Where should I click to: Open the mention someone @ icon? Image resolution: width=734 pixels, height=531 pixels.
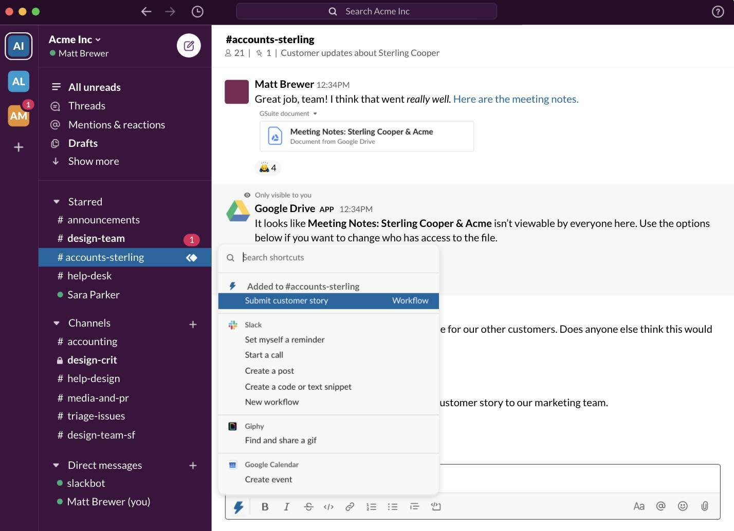tap(661, 506)
